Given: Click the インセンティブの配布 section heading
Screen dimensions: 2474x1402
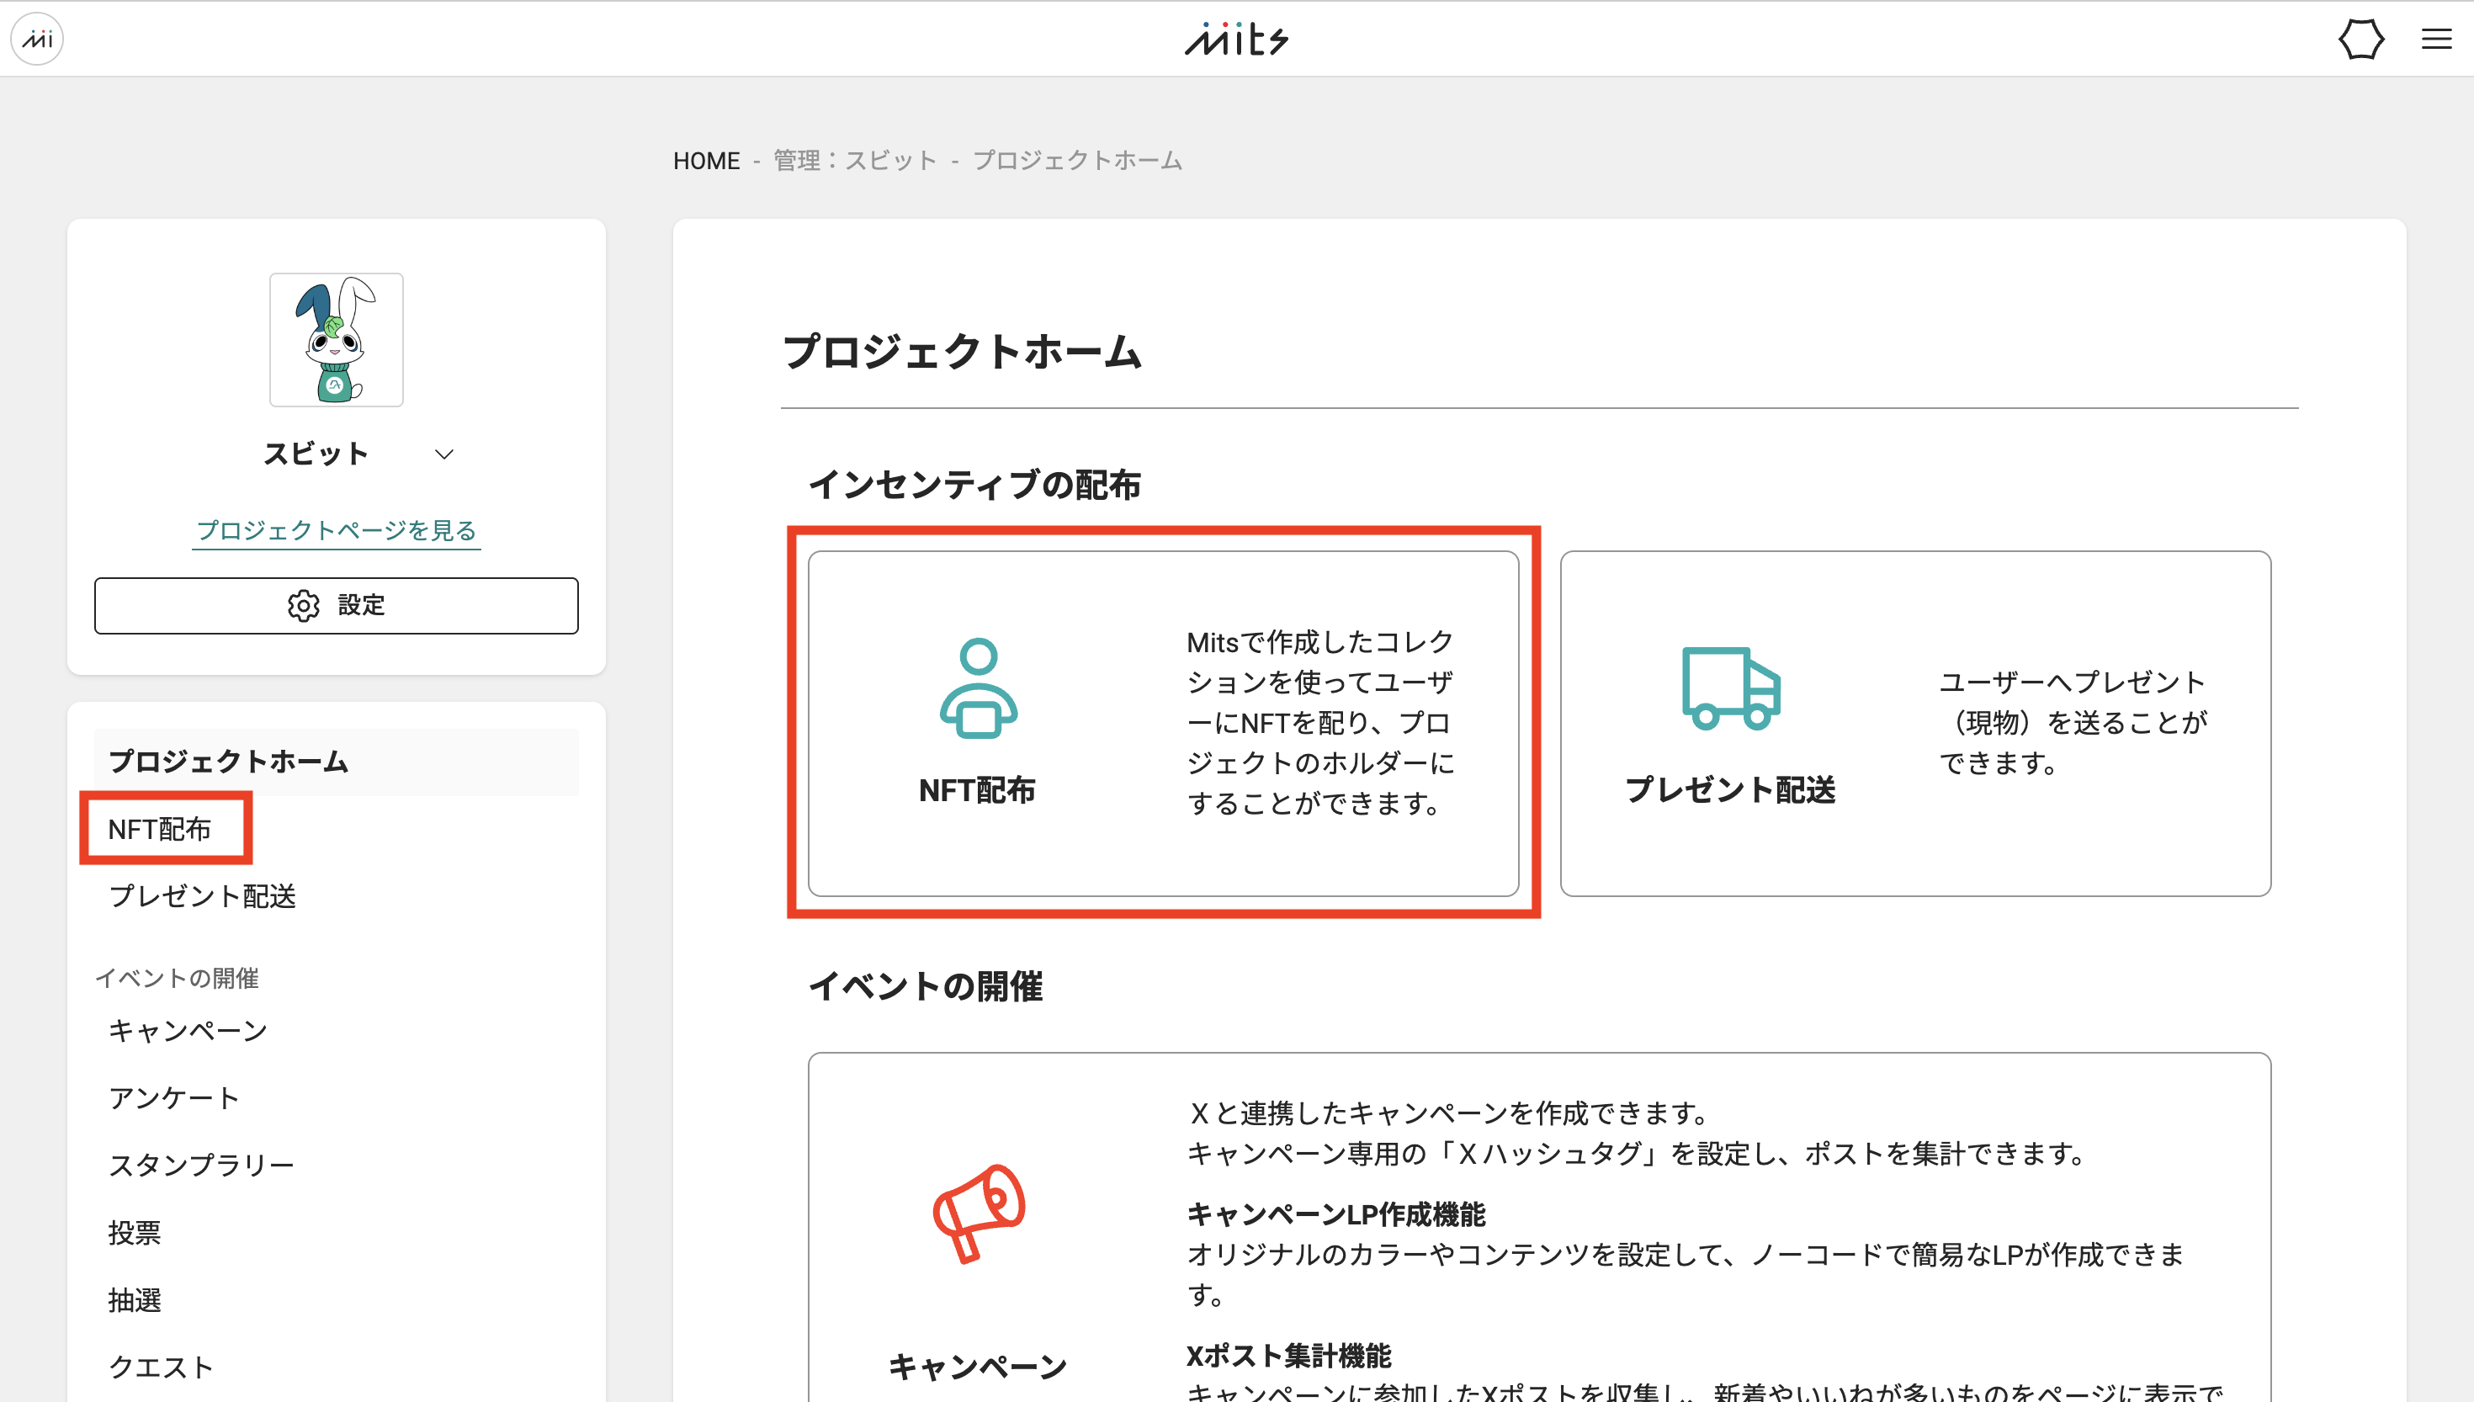Looking at the screenshot, I should pyautogui.click(x=974, y=485).
